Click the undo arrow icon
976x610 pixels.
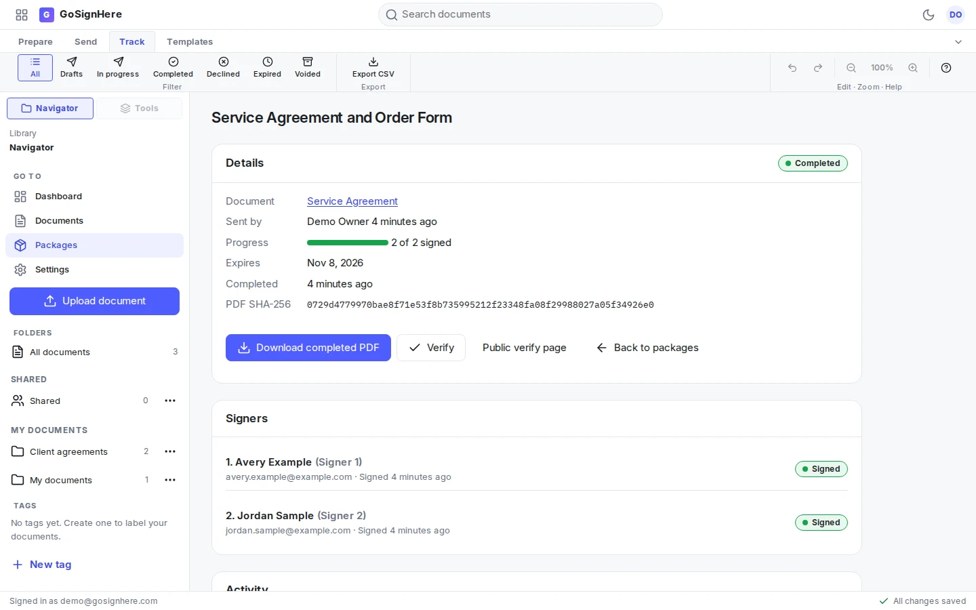tap(792, 68)
